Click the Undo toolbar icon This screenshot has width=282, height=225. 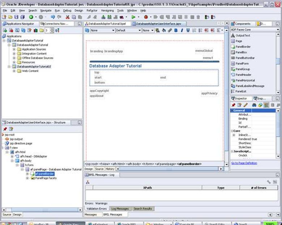tap(53, 17)
